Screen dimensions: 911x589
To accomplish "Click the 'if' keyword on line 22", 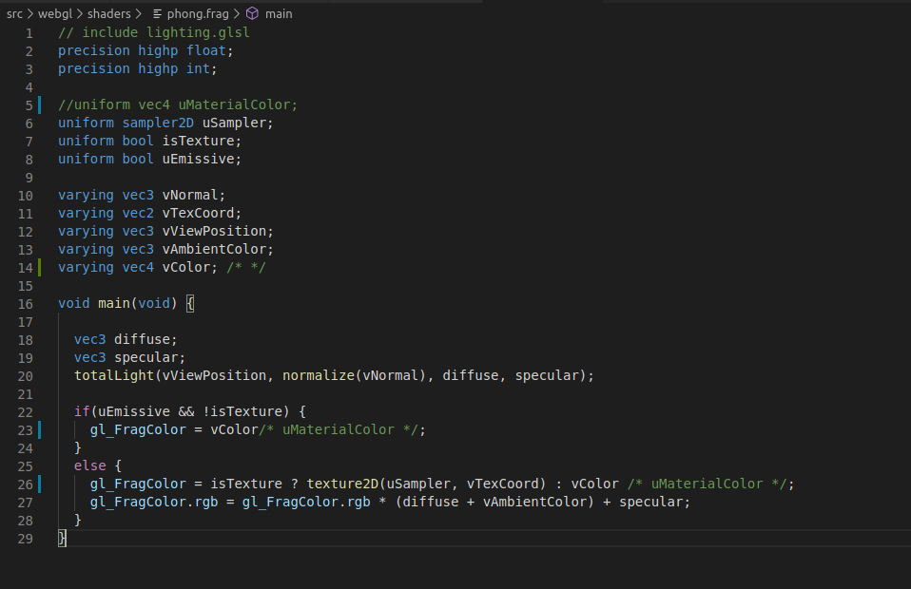I will coord(82,411).
